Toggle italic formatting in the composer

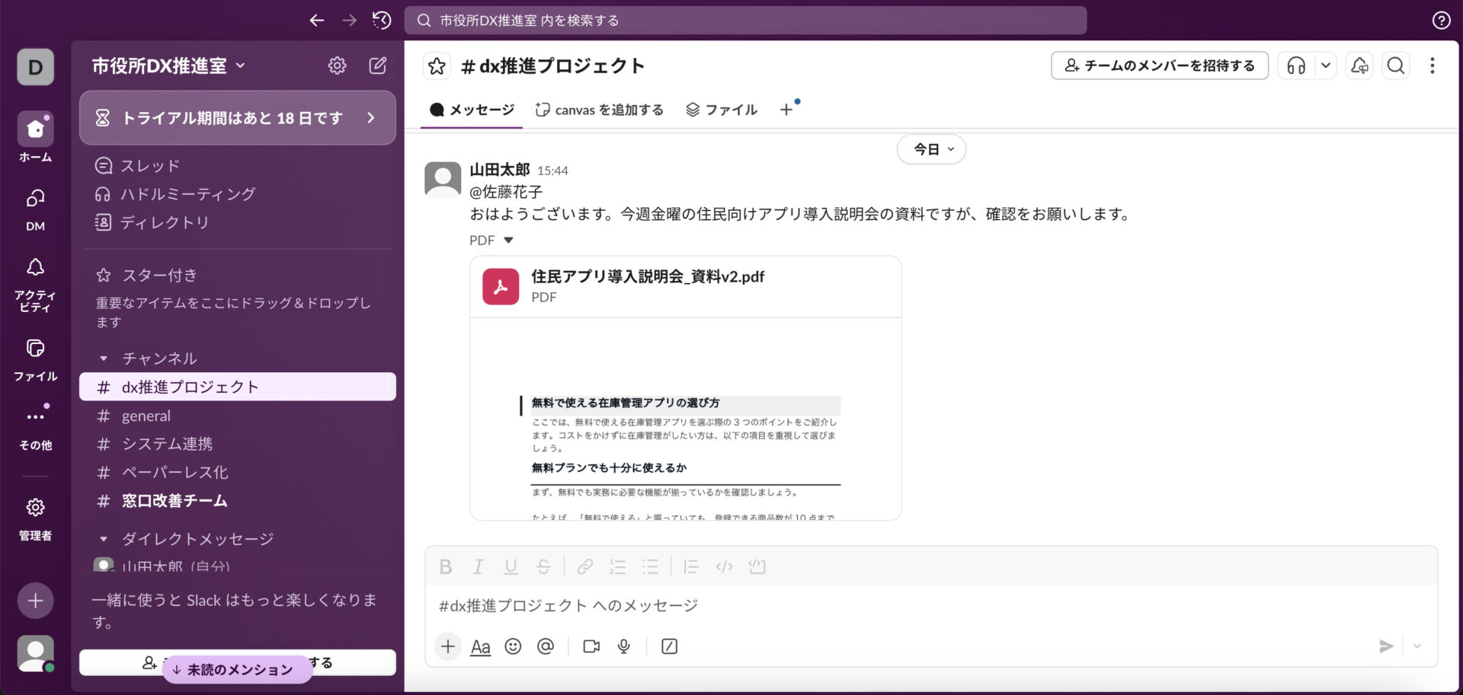[478, 566]
